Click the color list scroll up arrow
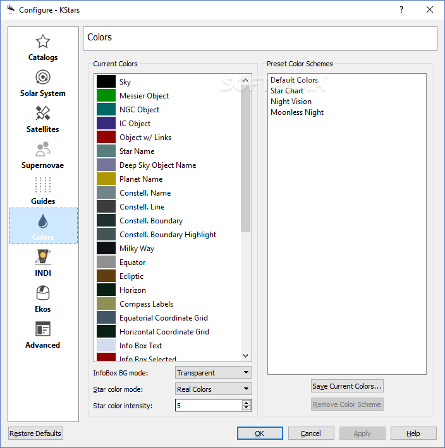 [x=245, y=81]
